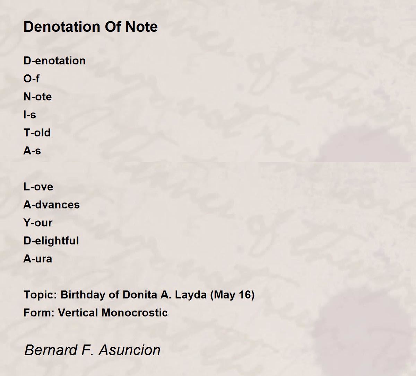This screenshot has height=376, width=416.
Task: Click the word A-dvances
Action: [x=52, y=205]
